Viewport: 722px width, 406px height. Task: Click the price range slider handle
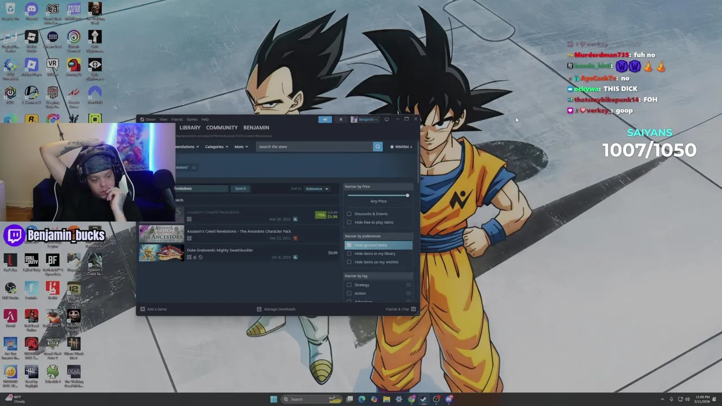tap(407, 195)
